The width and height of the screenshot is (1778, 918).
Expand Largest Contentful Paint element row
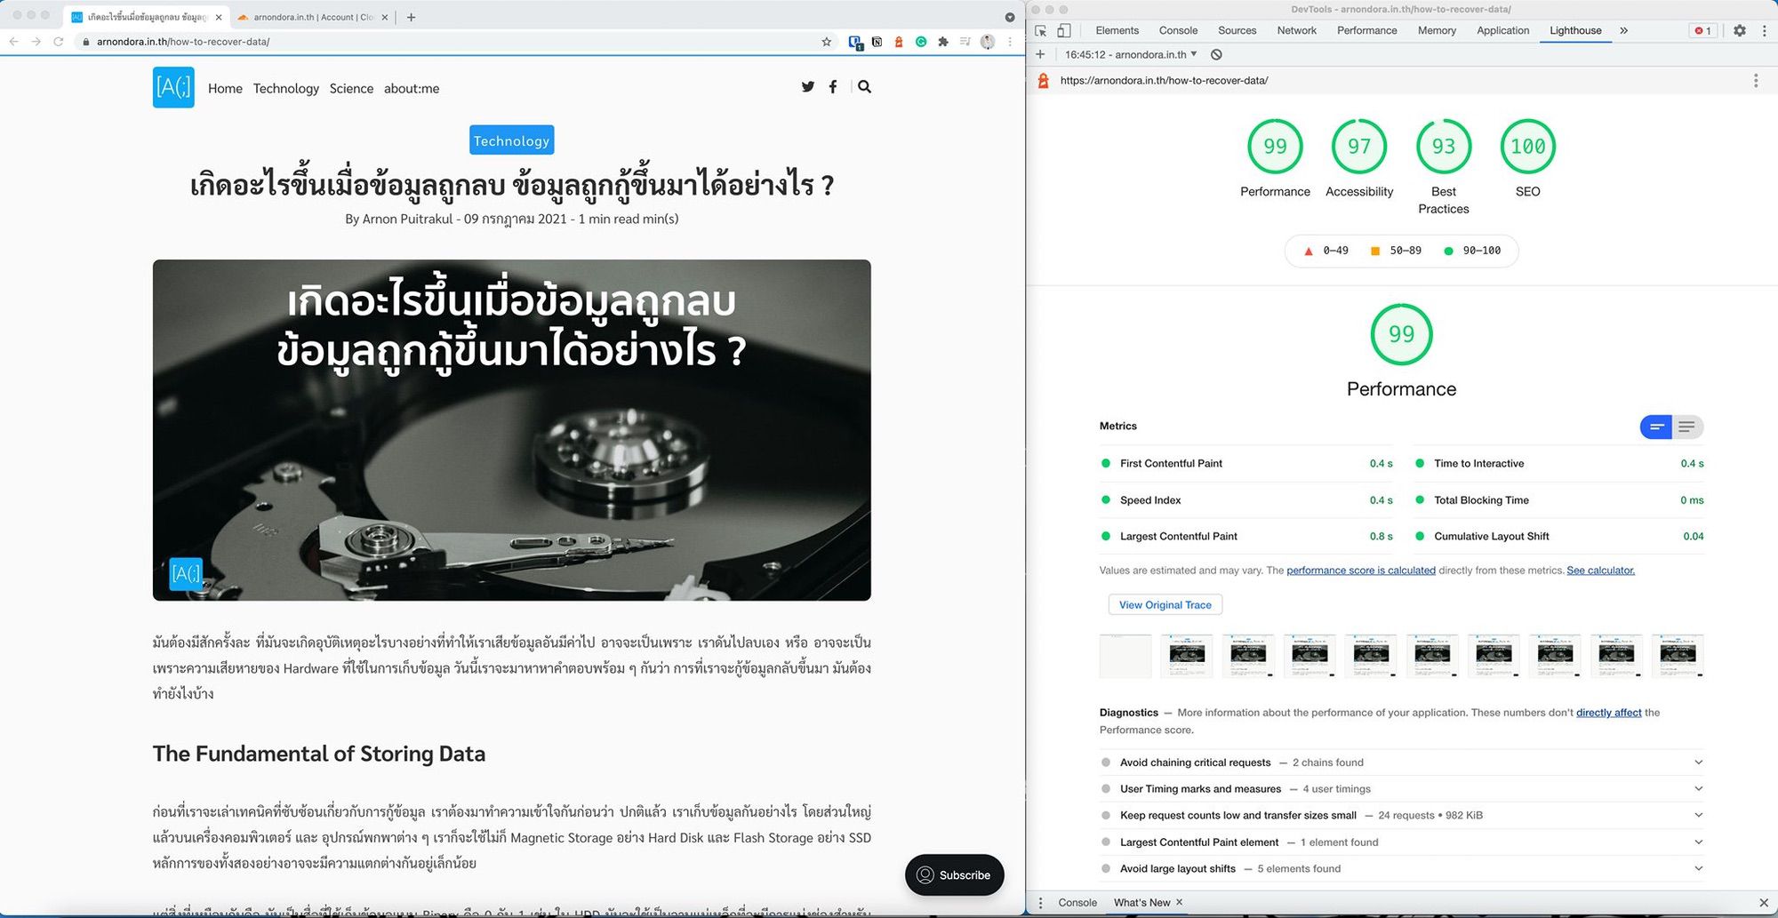[1402, 842]
